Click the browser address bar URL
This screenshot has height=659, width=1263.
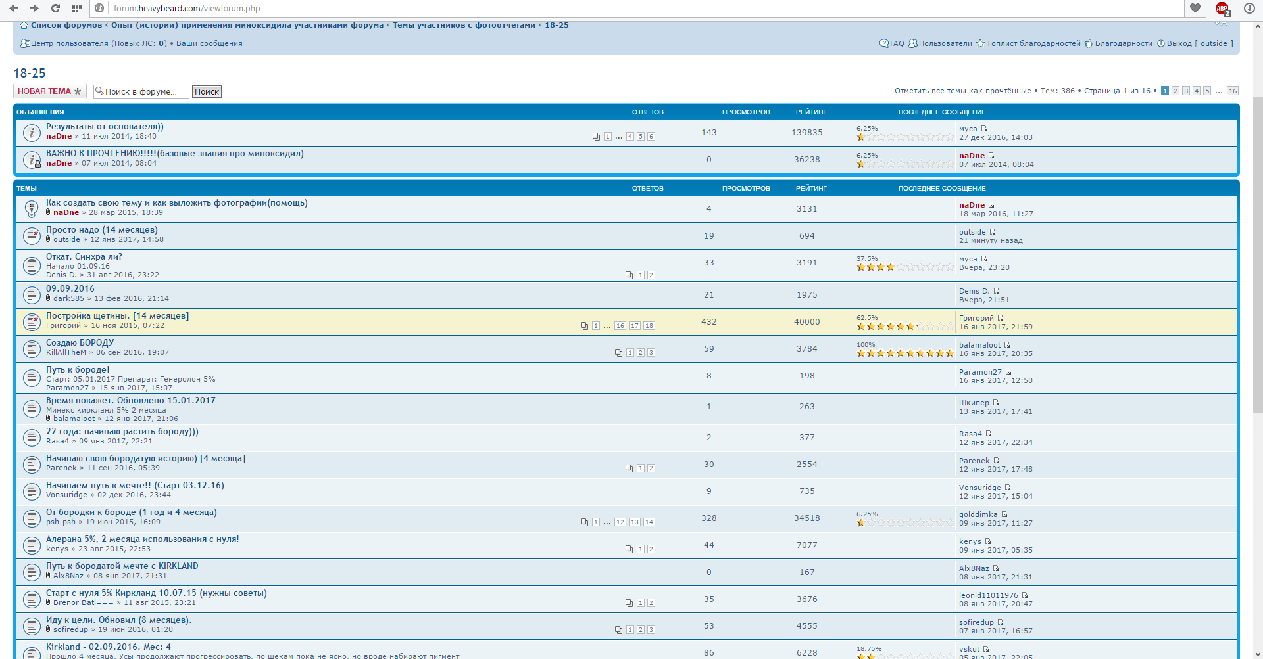tap(187, 9)
